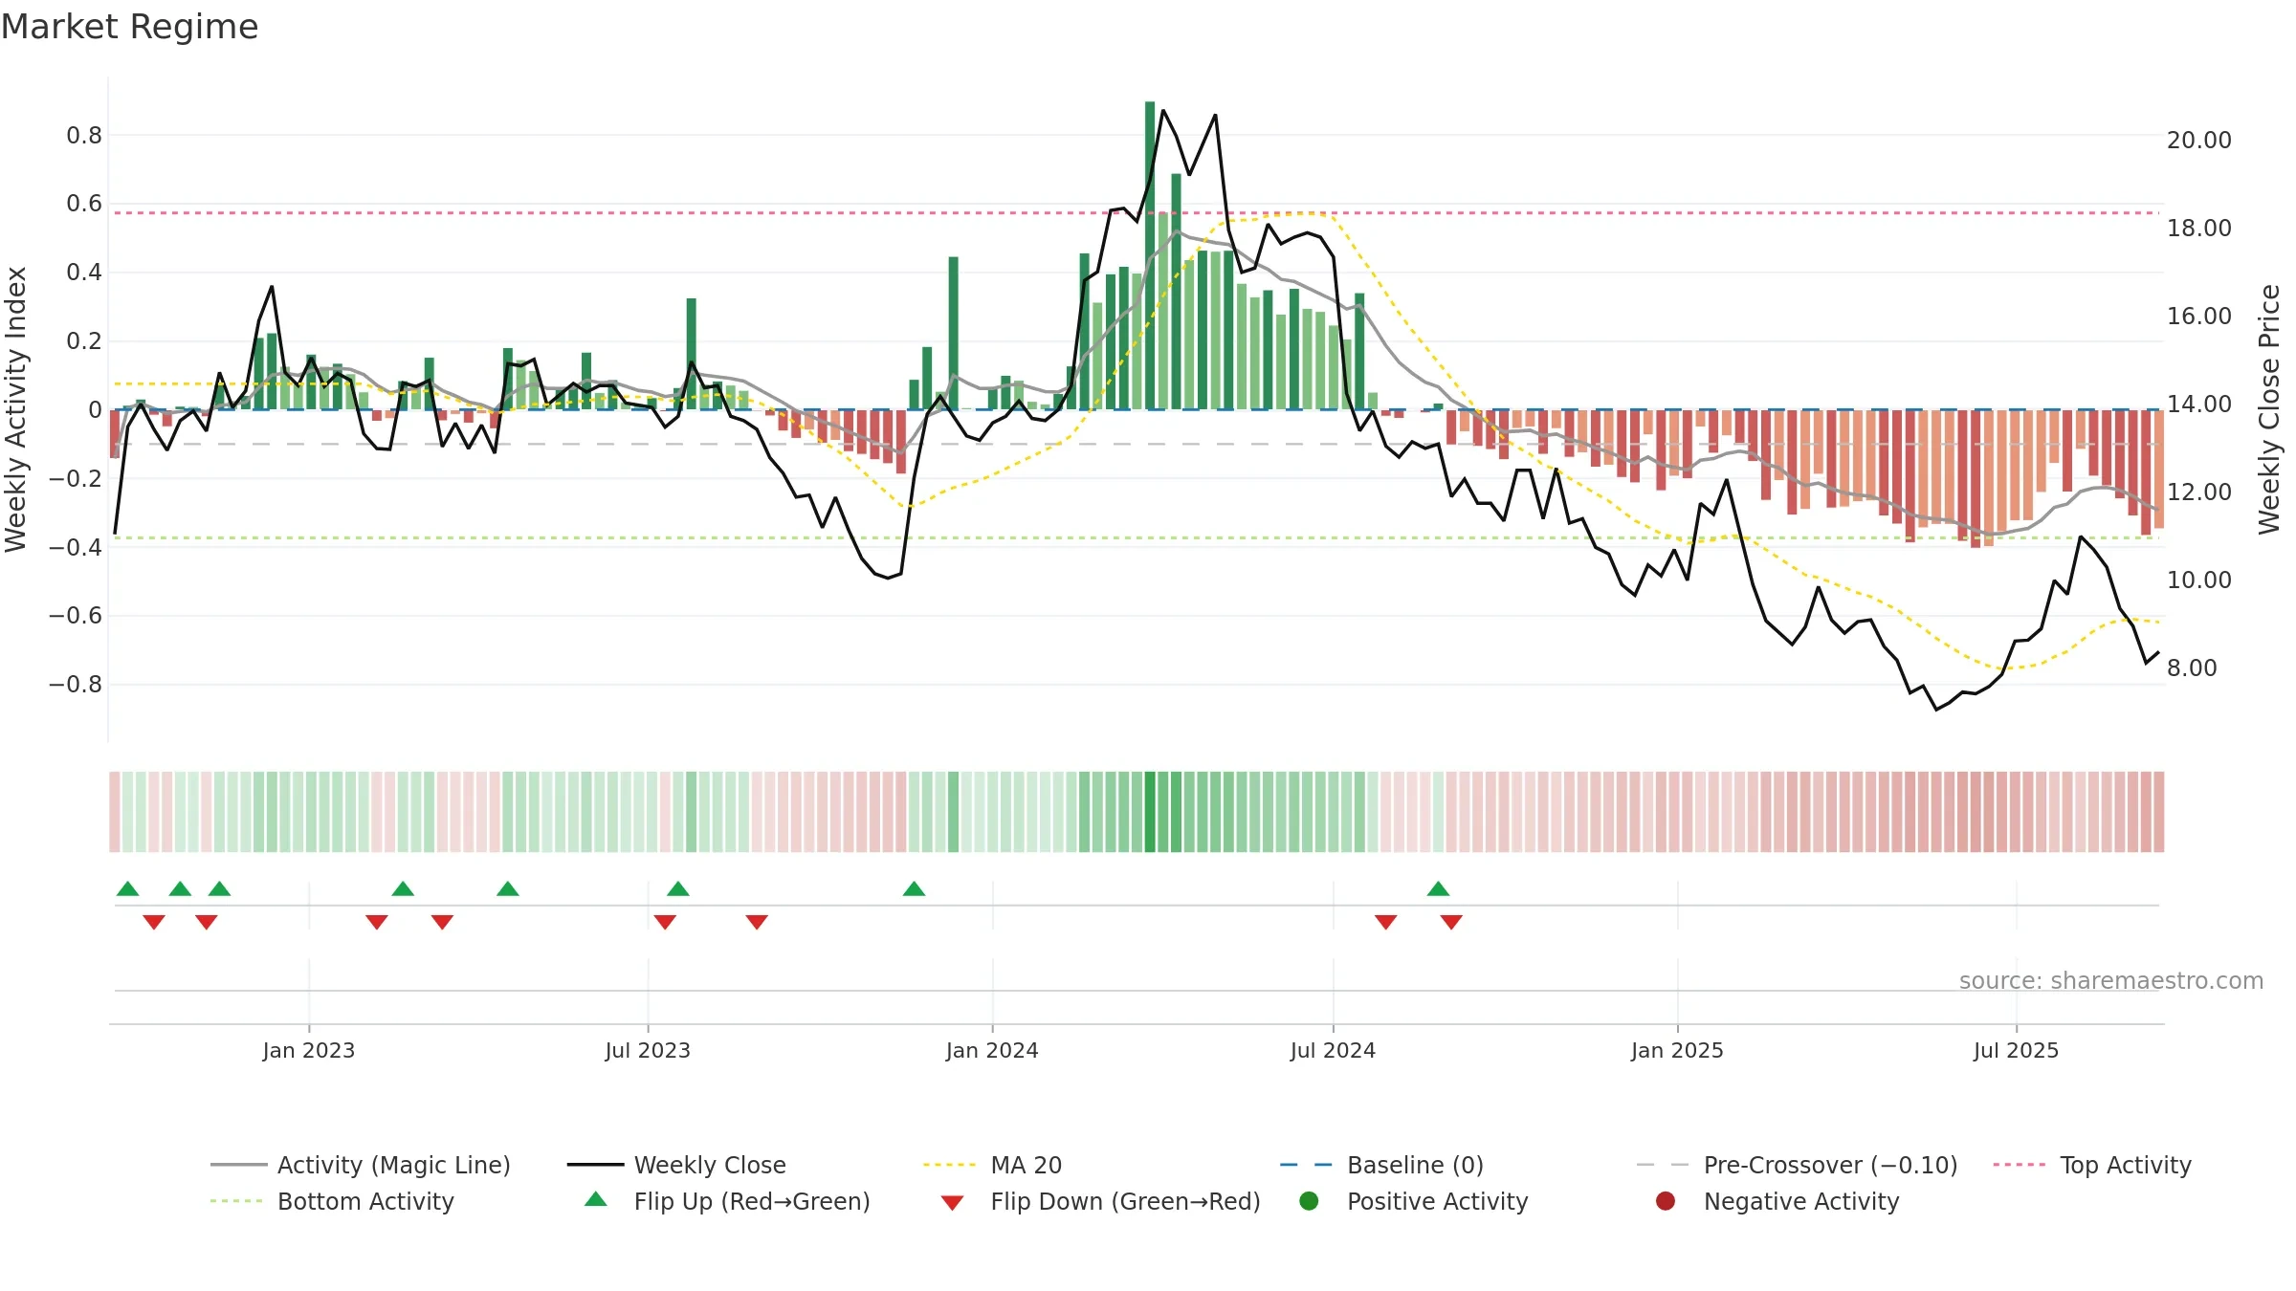Viewport: 2296px width, 1291px height.
Task: Click the green Flip Up legend triangle
Action: (x=596, y=1199)
